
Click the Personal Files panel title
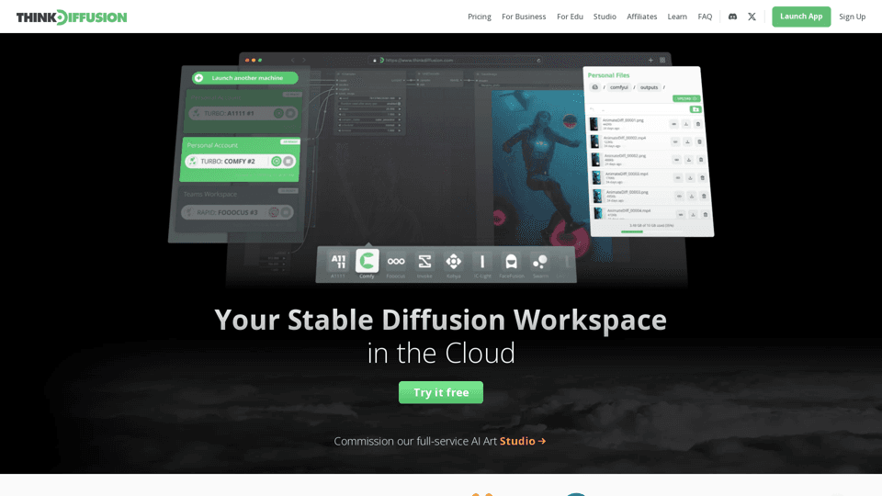point(608,75)
